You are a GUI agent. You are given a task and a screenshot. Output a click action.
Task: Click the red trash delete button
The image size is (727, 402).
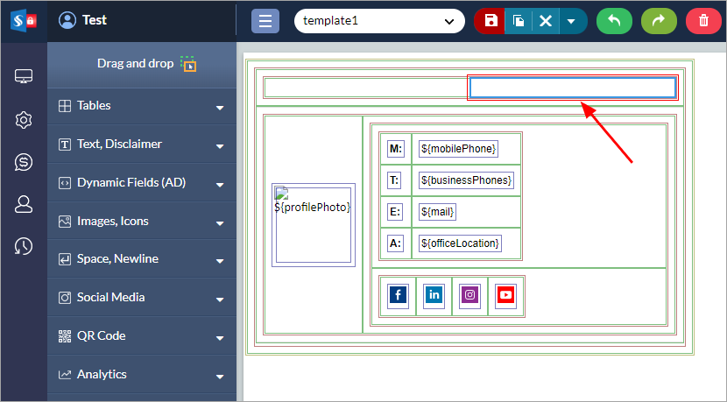click(x=703, y=21)
